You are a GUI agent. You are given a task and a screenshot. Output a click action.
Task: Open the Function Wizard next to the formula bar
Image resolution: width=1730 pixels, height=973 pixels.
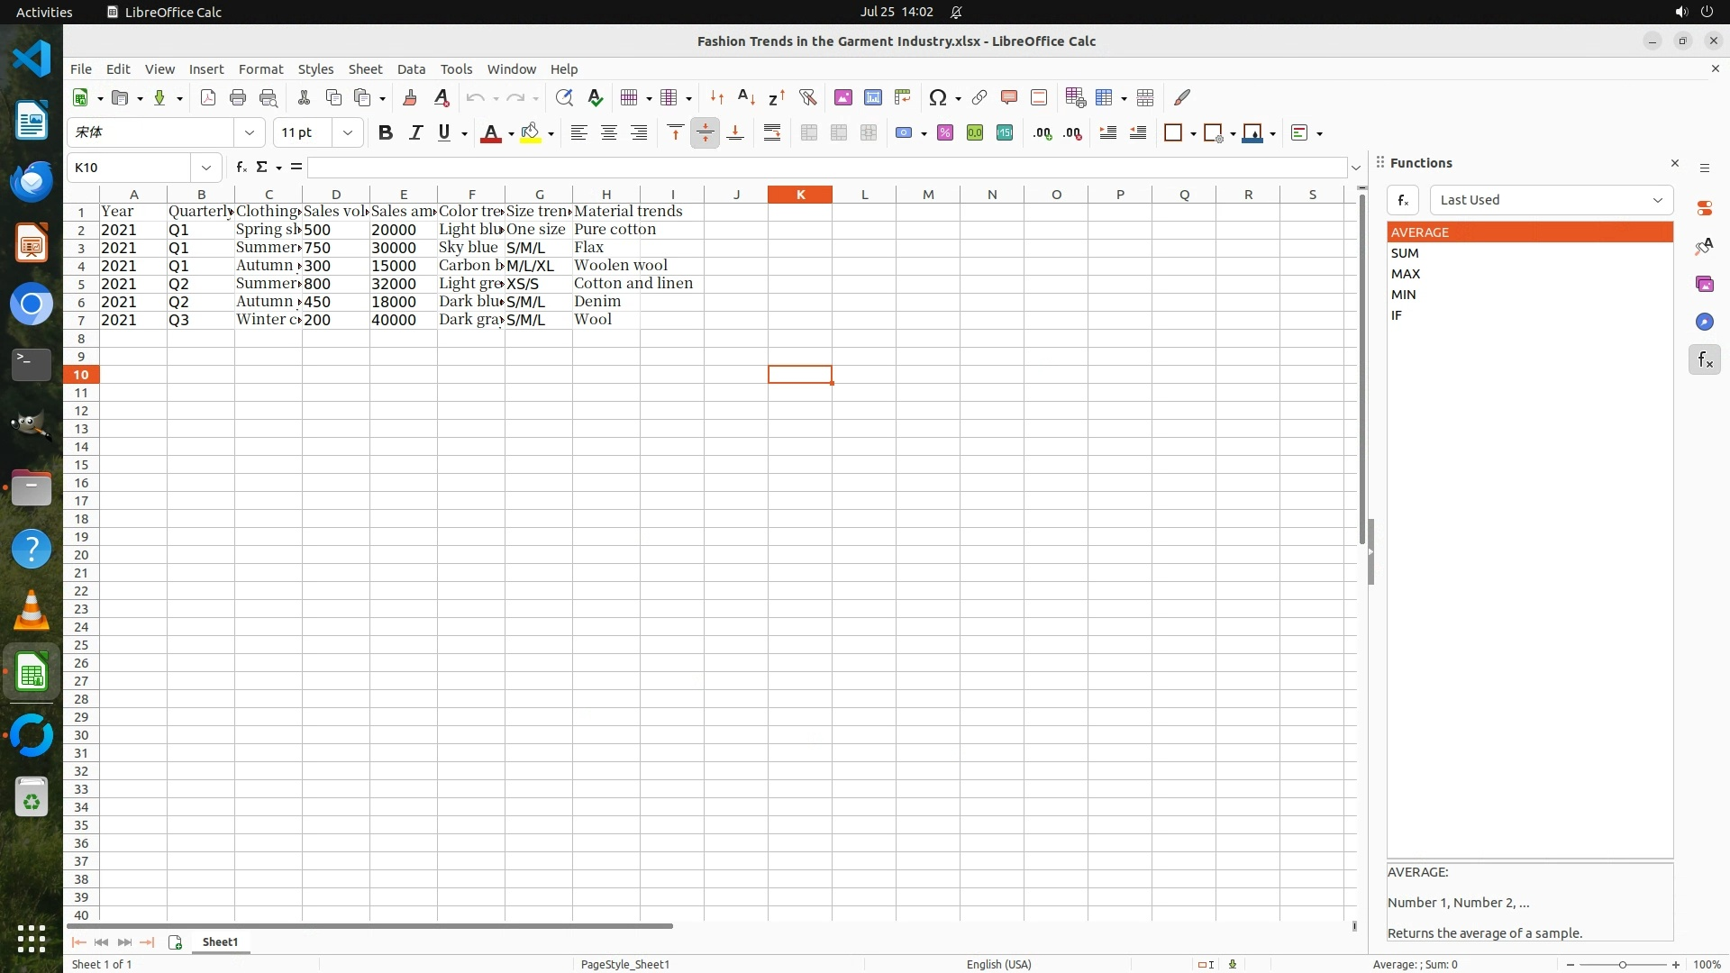(x=241, y=167)
